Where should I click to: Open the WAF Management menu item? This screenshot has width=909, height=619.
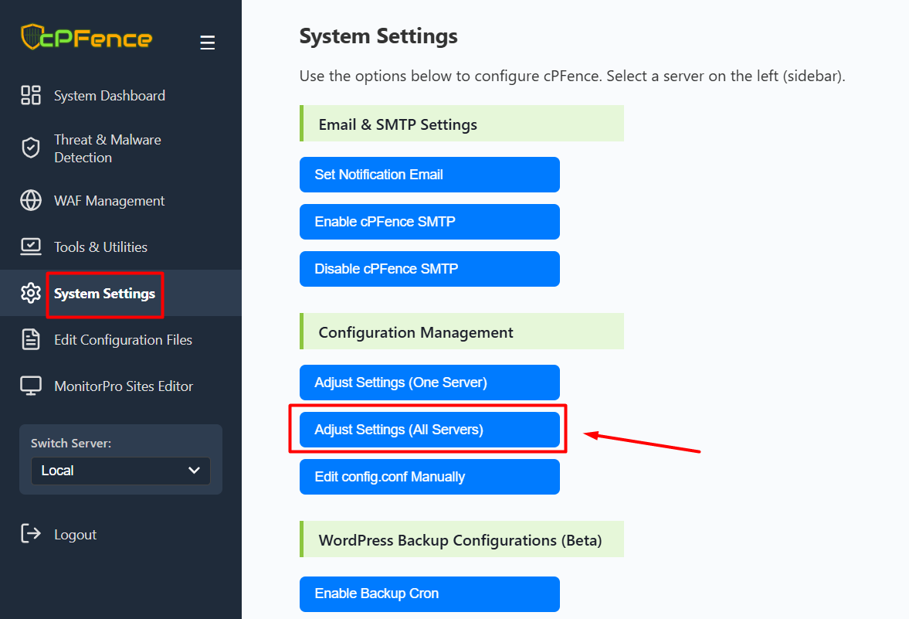[109, 201]
